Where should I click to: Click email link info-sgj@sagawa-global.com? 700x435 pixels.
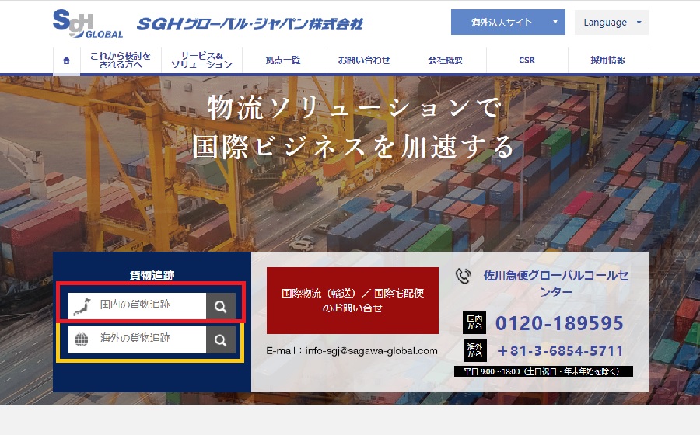[372, 351]
